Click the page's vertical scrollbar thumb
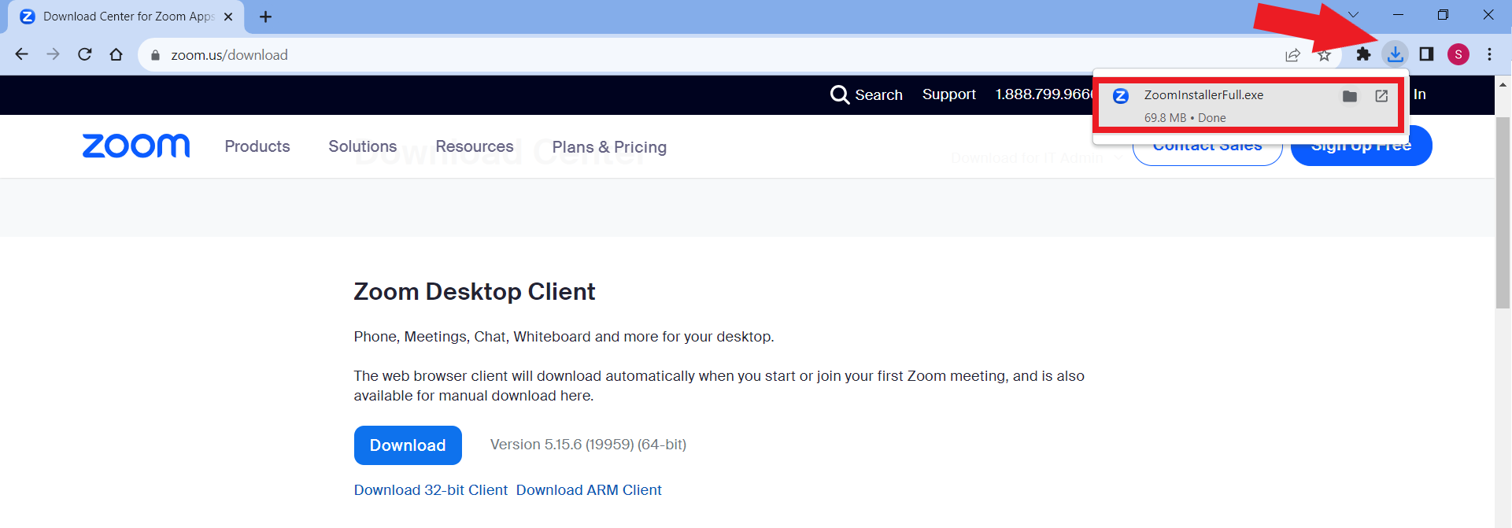The height and width of the screenshot is (528, 1512). [x=1503, y=212]
